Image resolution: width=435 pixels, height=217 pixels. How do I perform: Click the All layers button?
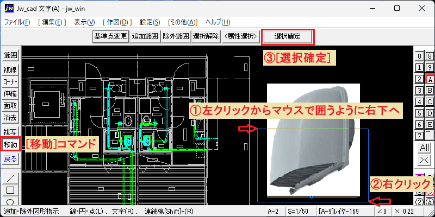(425, 148)
